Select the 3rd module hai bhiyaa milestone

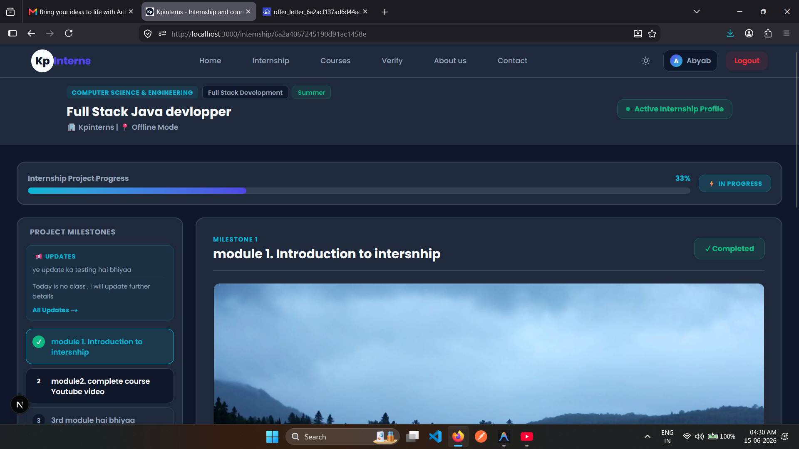point(100,417)
